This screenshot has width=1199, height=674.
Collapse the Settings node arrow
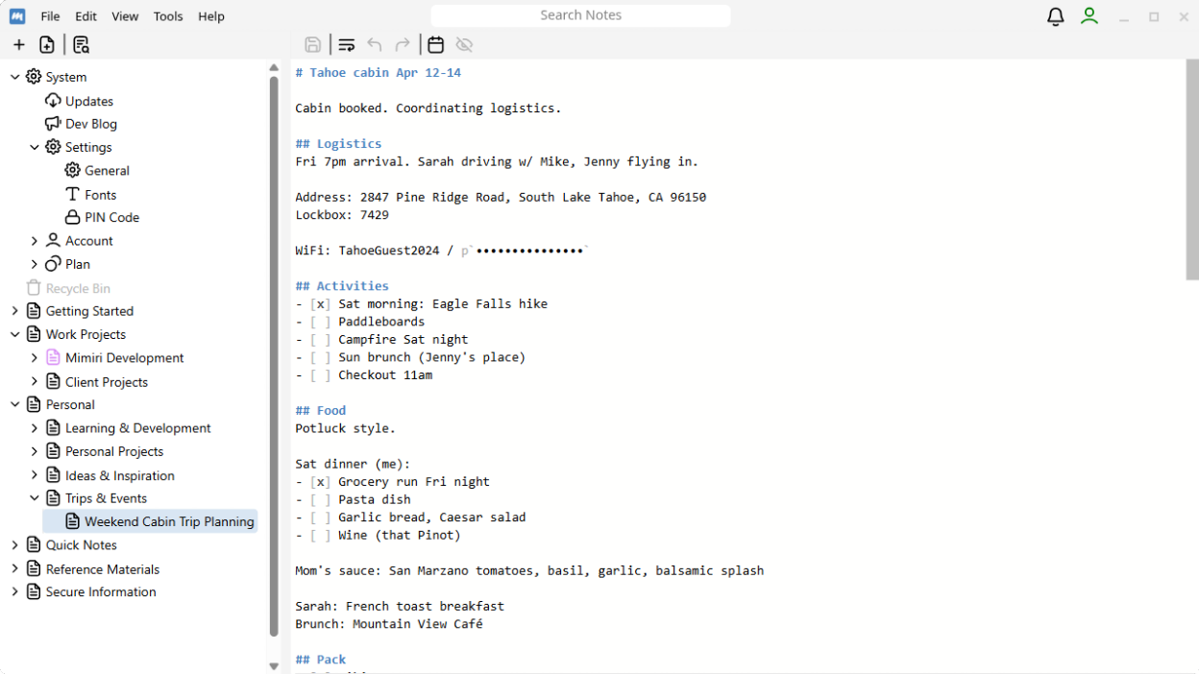pos(35,147)
